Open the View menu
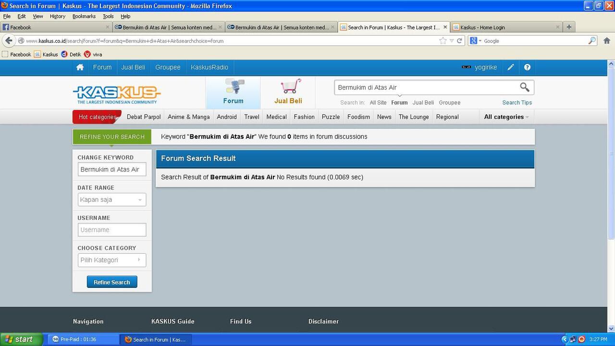Viewport: 615px width, 346px height. (x=38, y=16)
